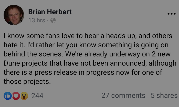Image resolution: width=179 pixels, height=107 pixels.
Task: Open the Brian Herbert profile name link
Action: (x=50, y=12)
